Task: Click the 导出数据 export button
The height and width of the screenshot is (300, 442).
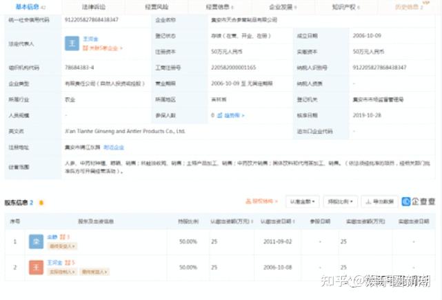Action: point(379,201)
